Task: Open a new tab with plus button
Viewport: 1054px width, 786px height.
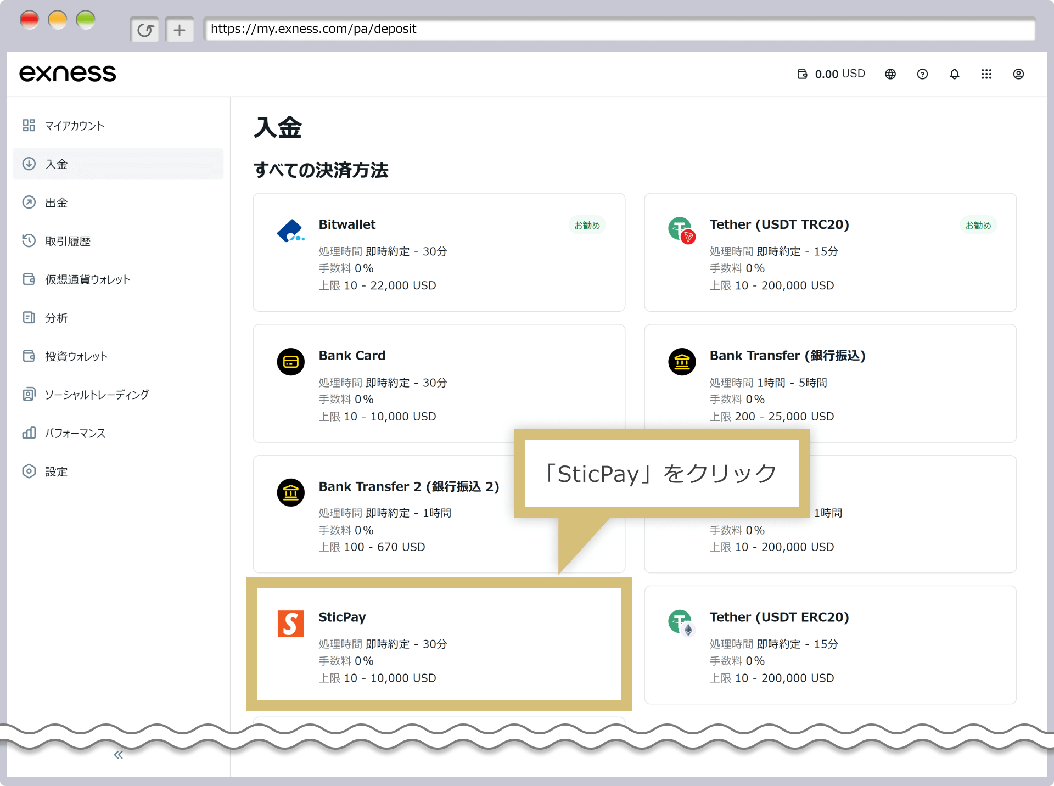Action: pyautogui.click(x=180, y=30)
